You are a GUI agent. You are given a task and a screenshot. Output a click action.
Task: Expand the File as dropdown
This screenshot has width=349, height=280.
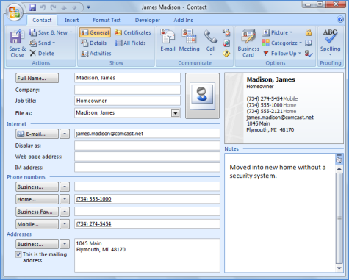[x=176, y=113]
